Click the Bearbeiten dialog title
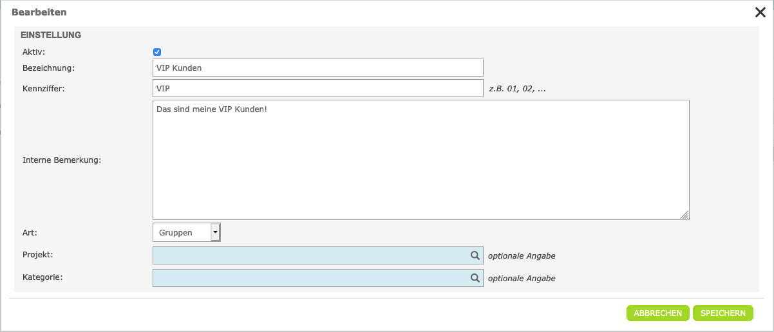 (x=39, y=12)
